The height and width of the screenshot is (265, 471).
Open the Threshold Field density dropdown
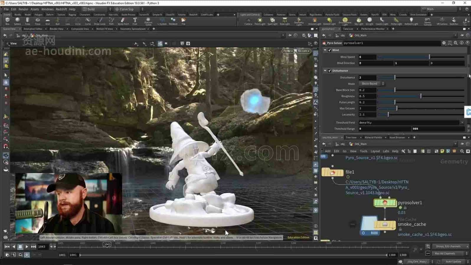pyautogui.click(x=462, y=123)
